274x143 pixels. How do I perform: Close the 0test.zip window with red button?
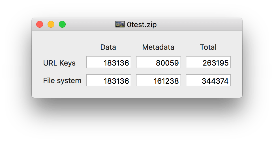point(40,25)
